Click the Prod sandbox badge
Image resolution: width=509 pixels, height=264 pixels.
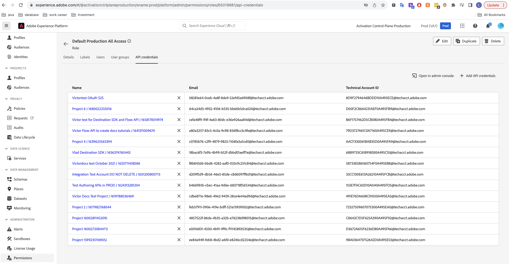(x=445, y=26)
